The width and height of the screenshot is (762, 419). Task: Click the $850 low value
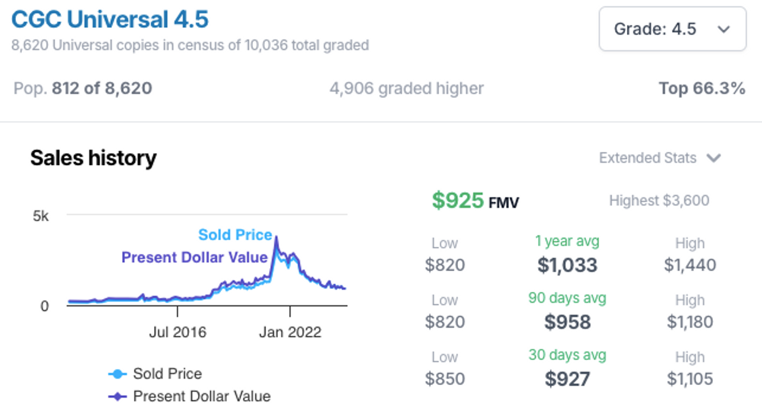click(x=445, y=379)
